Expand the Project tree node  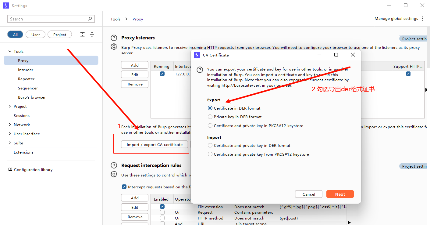(x=10, y=106)
